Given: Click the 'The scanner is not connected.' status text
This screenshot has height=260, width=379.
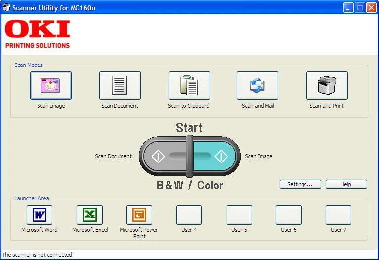Looking at the screenshot, I should click(x=38, y=255).
